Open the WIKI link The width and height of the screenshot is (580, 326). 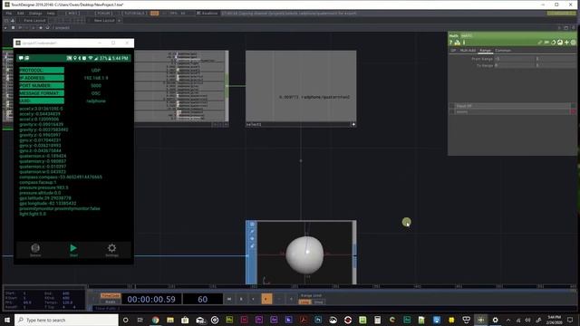(x=72, y=14)
